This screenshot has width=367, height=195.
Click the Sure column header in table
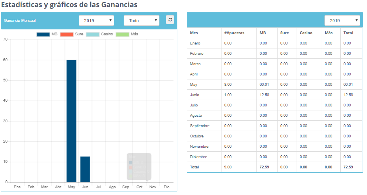click(284, 33)
